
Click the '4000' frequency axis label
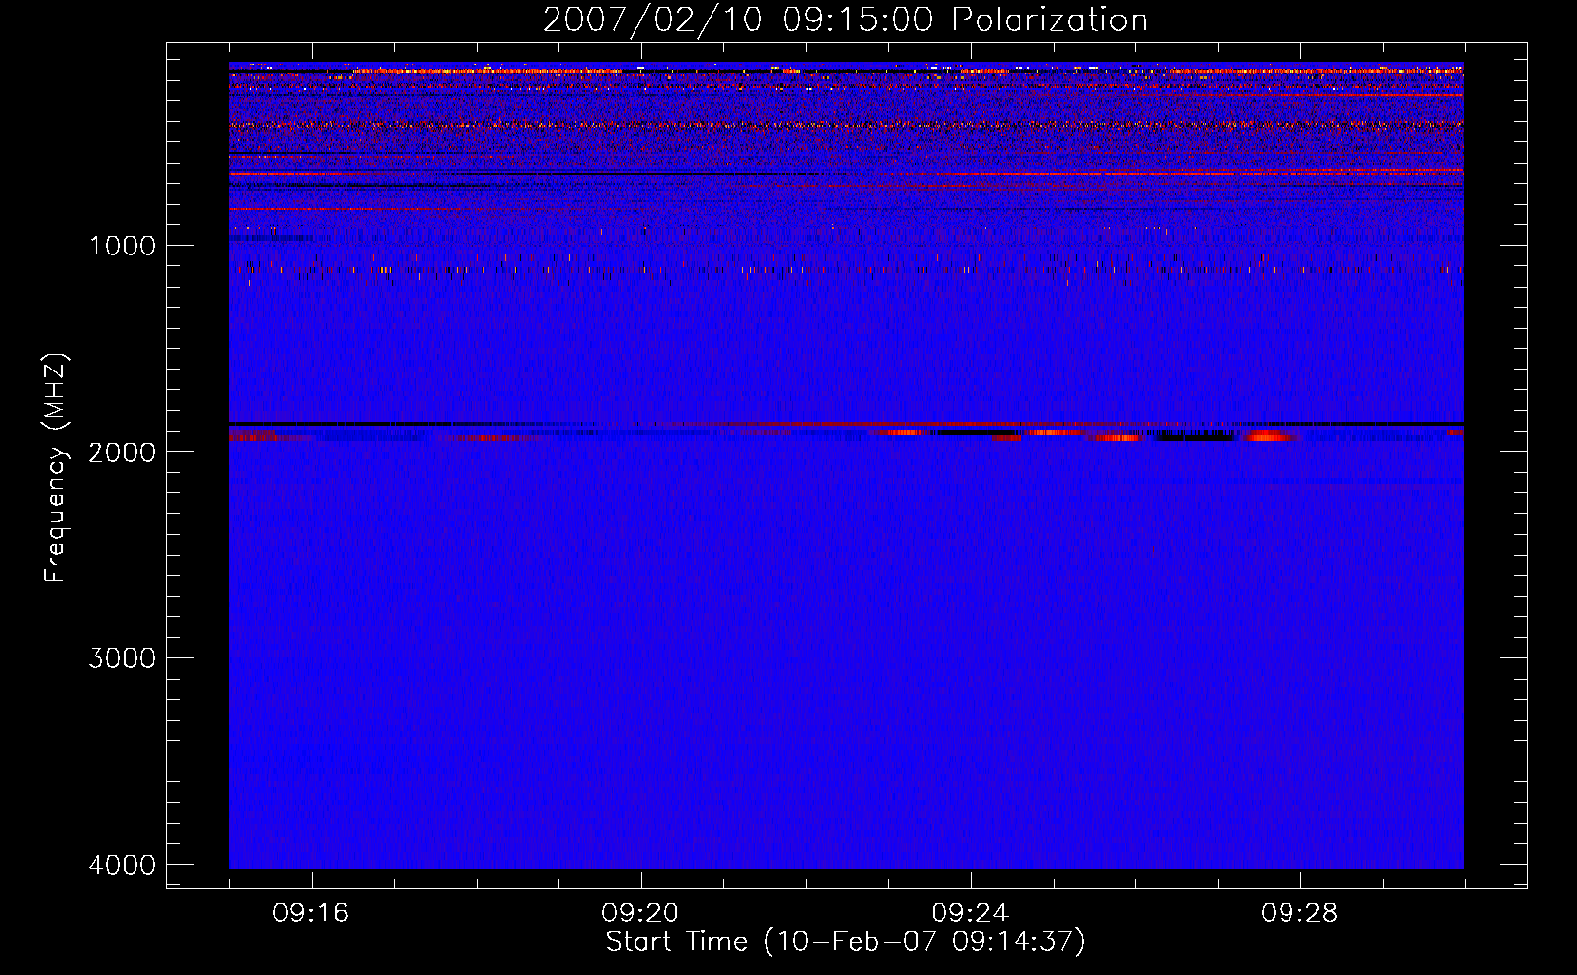(x=122, y=865)
